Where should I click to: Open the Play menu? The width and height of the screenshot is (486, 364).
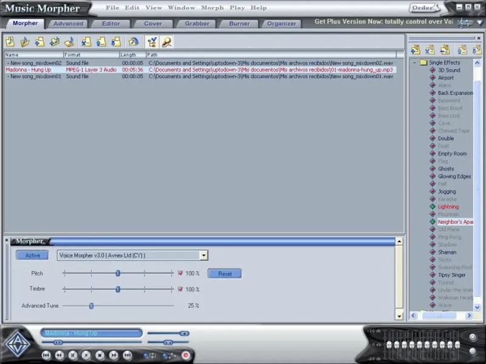click(x=237, y=7)
